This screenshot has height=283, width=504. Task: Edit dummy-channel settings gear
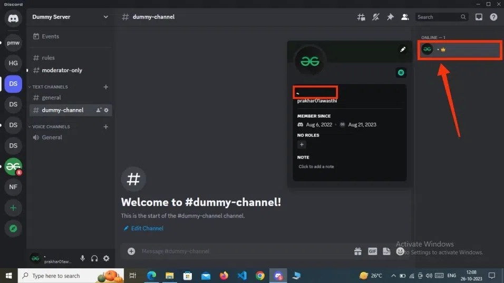coord(106,110)
